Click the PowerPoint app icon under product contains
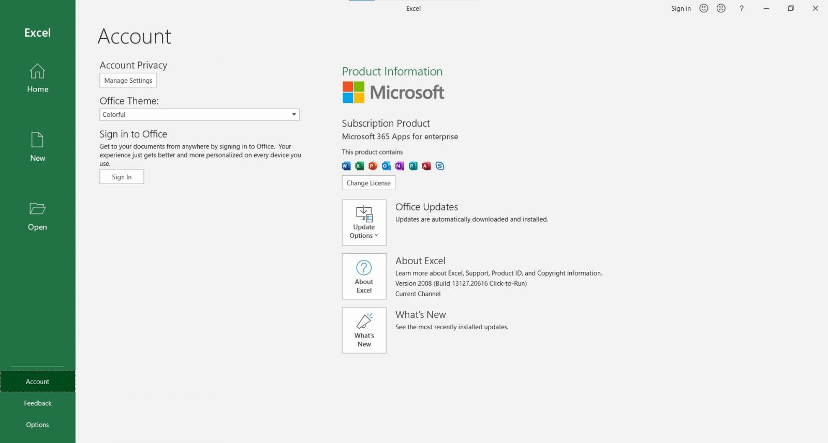This screenshot has width=828, height=443. tap(373, 166)
